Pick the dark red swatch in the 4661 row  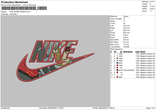[x=118, y=77]
